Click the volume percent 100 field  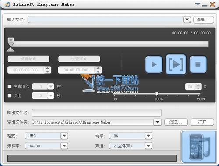click(190, 87)
